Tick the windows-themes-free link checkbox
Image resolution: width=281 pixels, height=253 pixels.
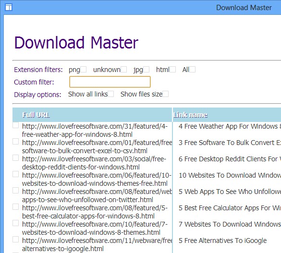[x=15, y=174]
